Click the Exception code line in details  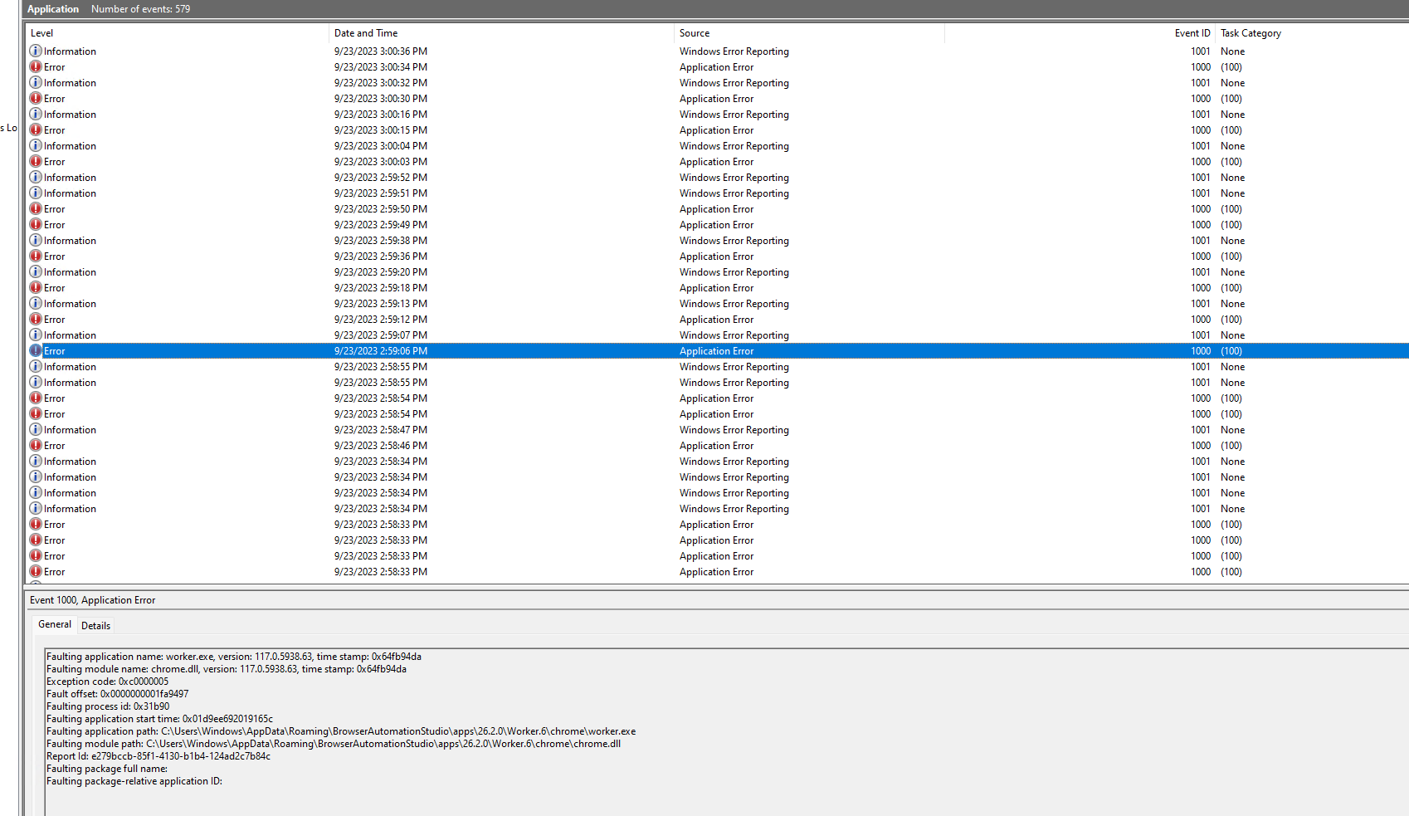[108, 682]
